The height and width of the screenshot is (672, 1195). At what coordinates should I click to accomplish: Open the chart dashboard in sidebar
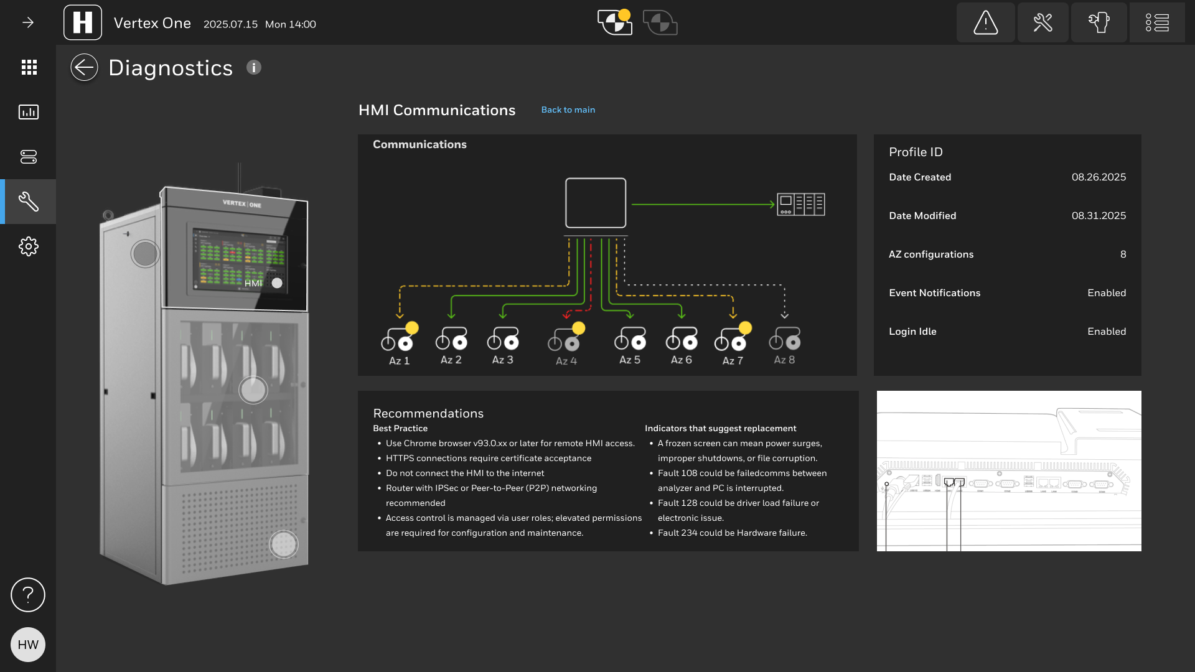[29, 112]
